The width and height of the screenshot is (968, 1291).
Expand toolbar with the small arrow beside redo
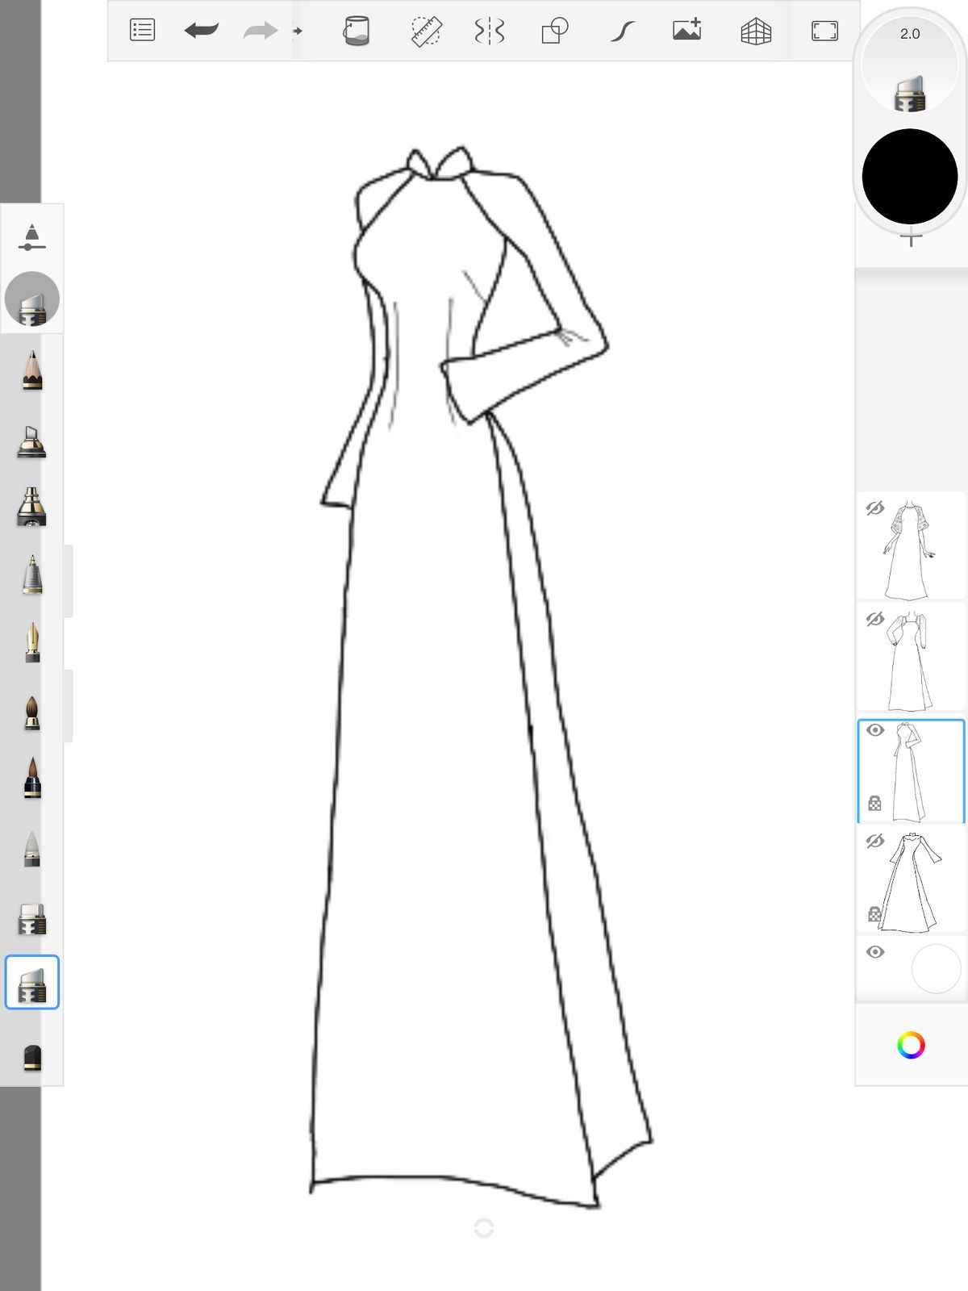298,31
